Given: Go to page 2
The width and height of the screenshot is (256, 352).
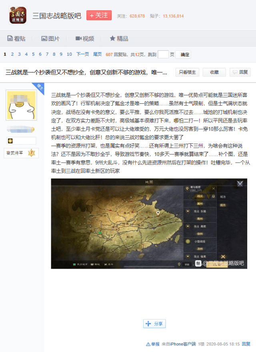Looking at the screenshot, I should (12, 54).
